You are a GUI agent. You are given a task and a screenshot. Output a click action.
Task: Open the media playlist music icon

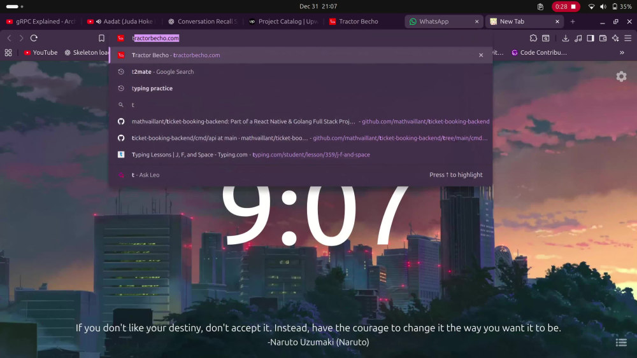pyautogui.click(x=578, y=38)
